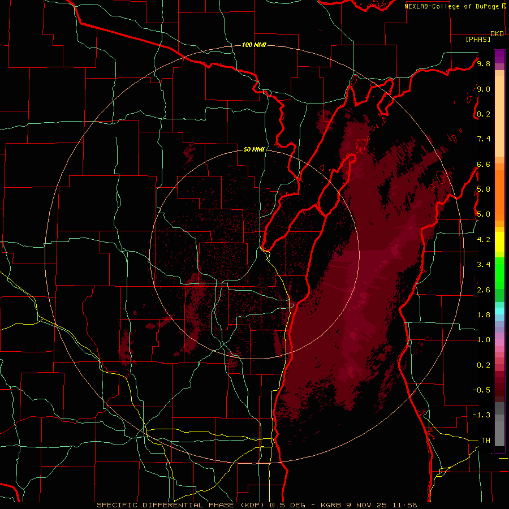Select the 1.8 value on the scale
This screenshot has width=509, height=509.
(x=484, y=315)
